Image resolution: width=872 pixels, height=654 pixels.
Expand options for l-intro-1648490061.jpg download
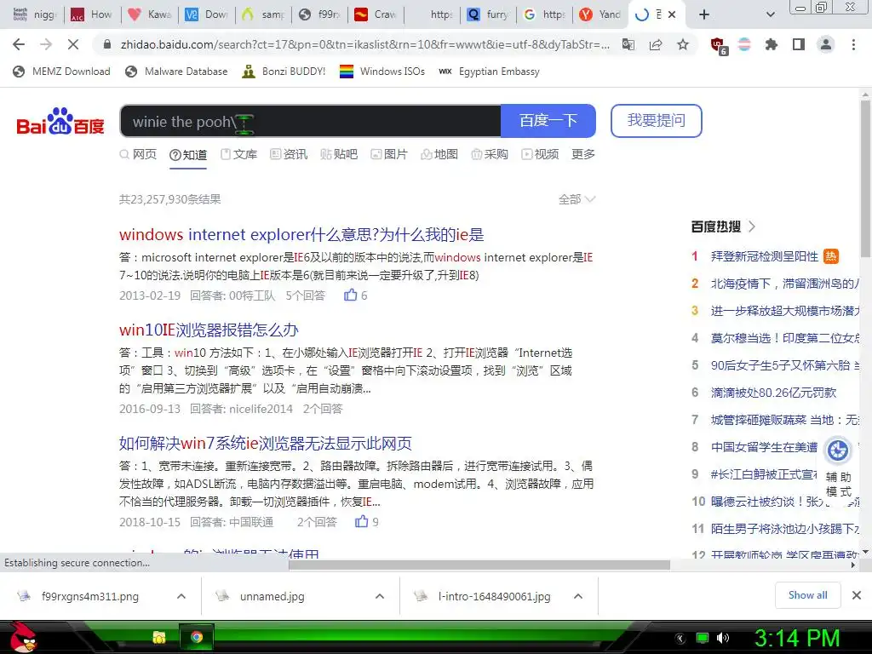[578, 596]
